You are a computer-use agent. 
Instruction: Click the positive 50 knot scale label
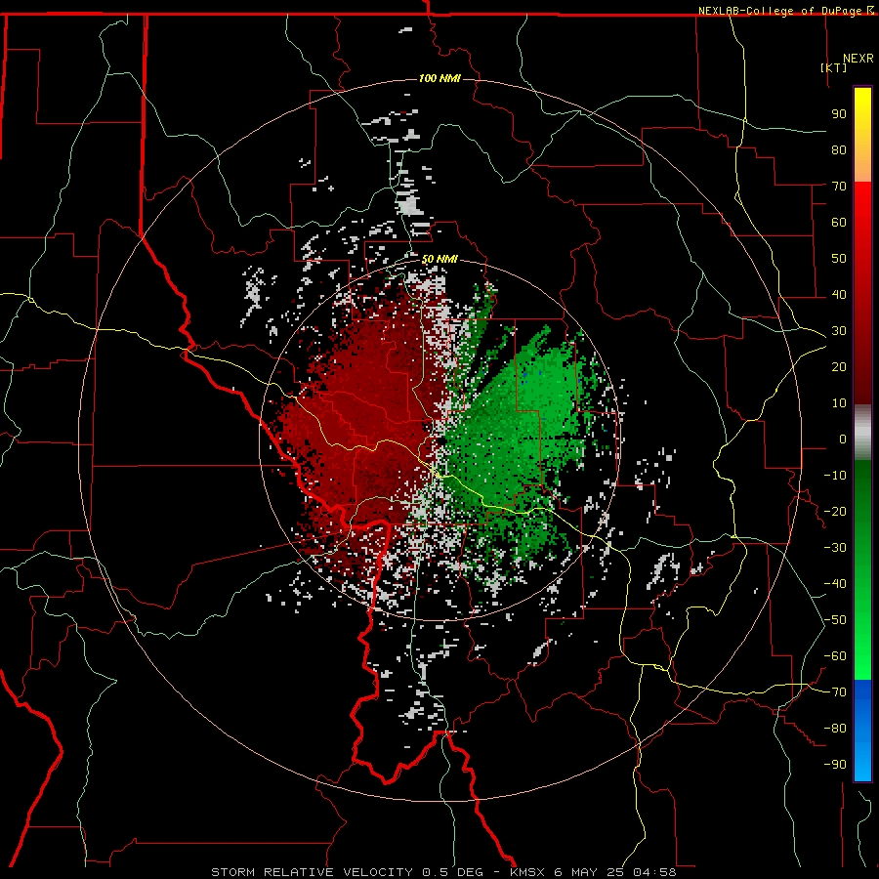coord(839,259)
